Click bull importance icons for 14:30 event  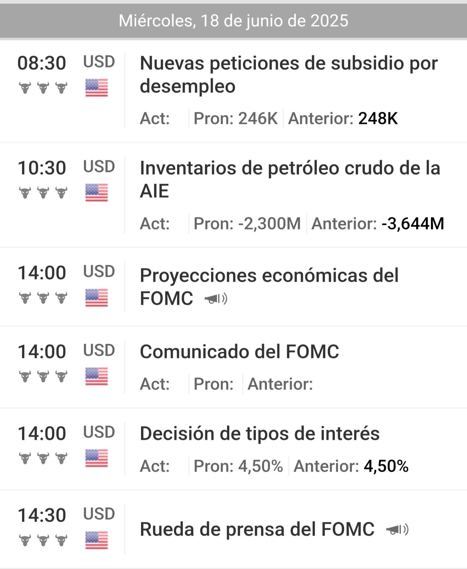coord(43,540)
